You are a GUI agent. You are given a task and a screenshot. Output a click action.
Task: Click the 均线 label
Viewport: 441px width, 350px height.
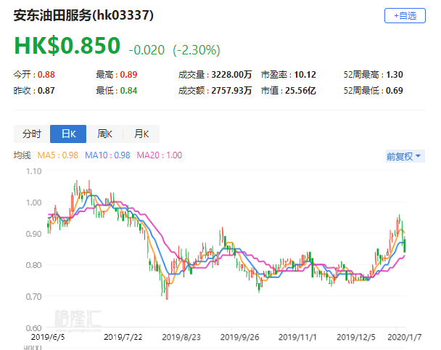(x=22, y=155)
